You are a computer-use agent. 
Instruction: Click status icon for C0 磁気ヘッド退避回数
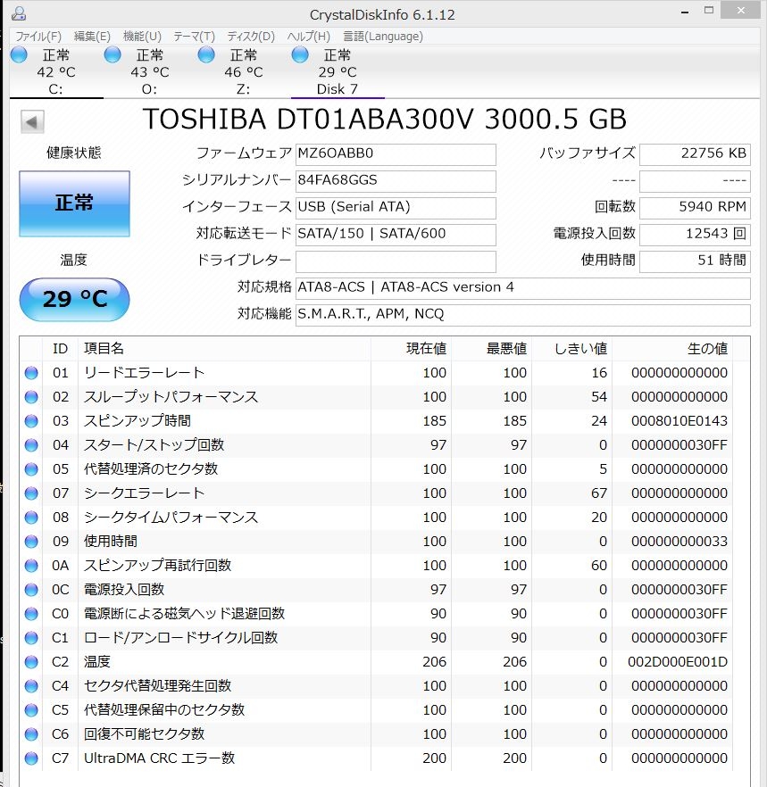pyautogui.click(x=31, y=614)
